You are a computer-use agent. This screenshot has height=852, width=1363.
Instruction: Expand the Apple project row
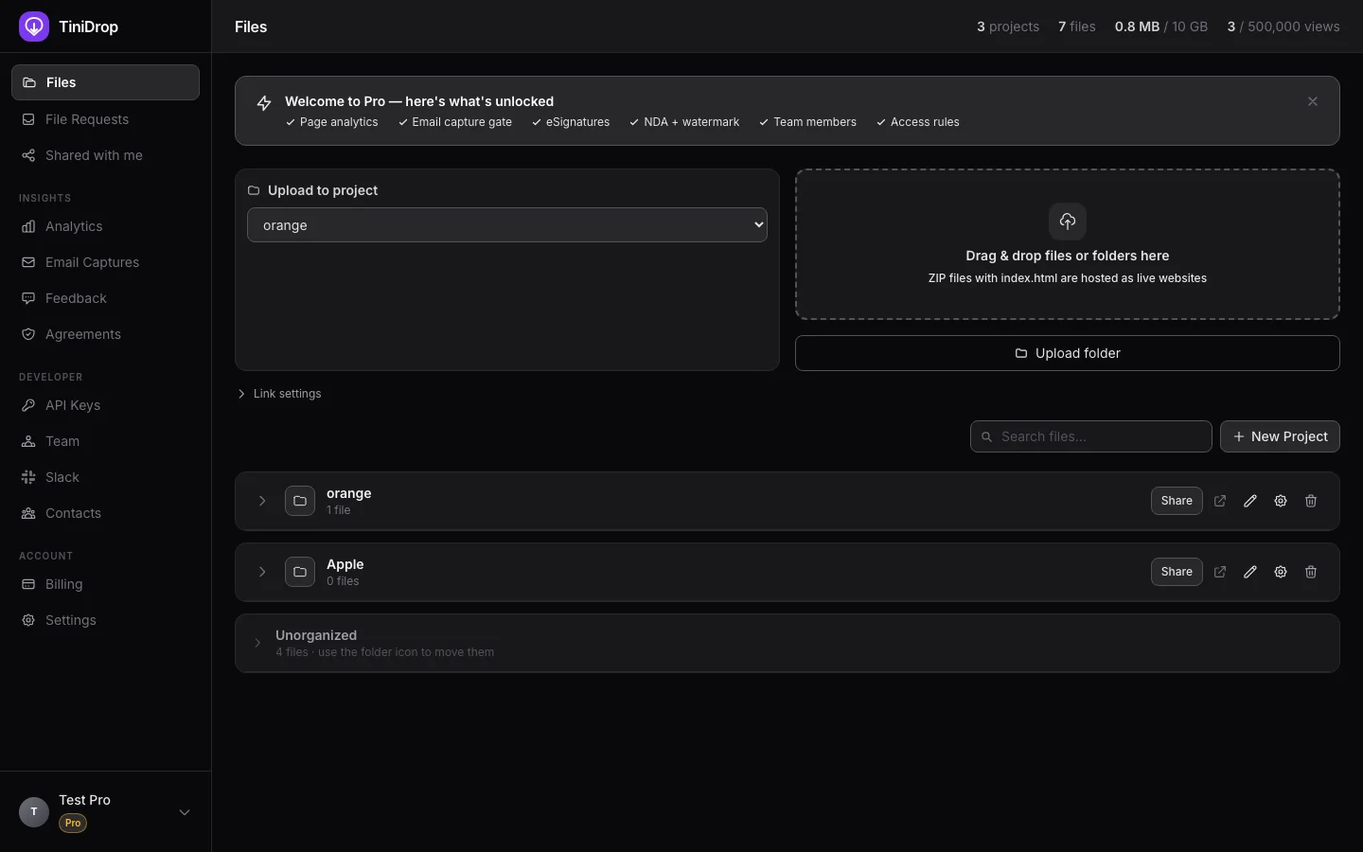(262, 572)
